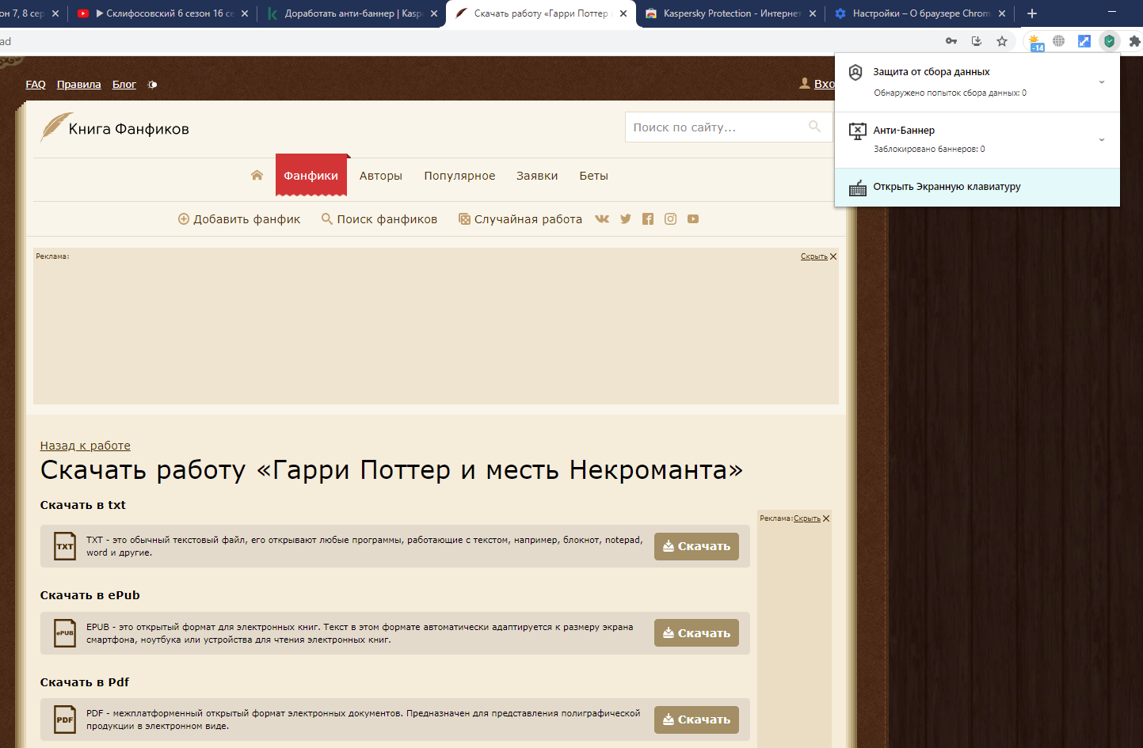Toggle the light/dark theme icon near Блог
The width and height of the screenshot is (1143, 748).
[152, 85]
